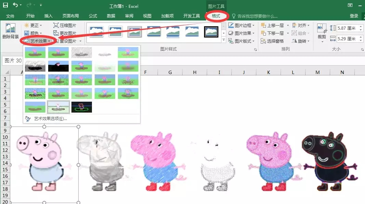Click the Save icon in title bar
The width and height of the screenshot is (365, 204).
coord(5,5)
